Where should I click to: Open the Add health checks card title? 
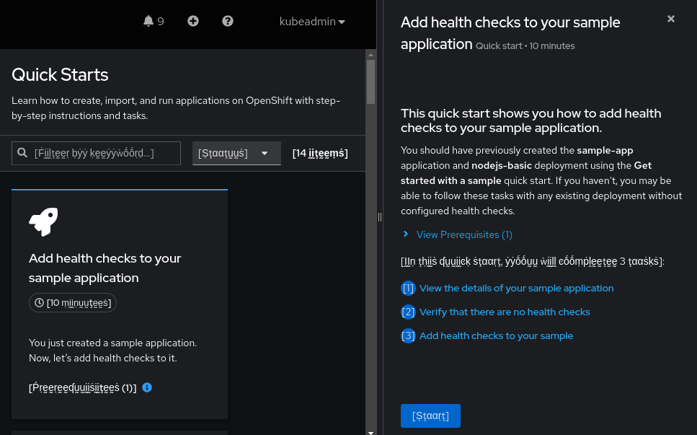[105, 268]
